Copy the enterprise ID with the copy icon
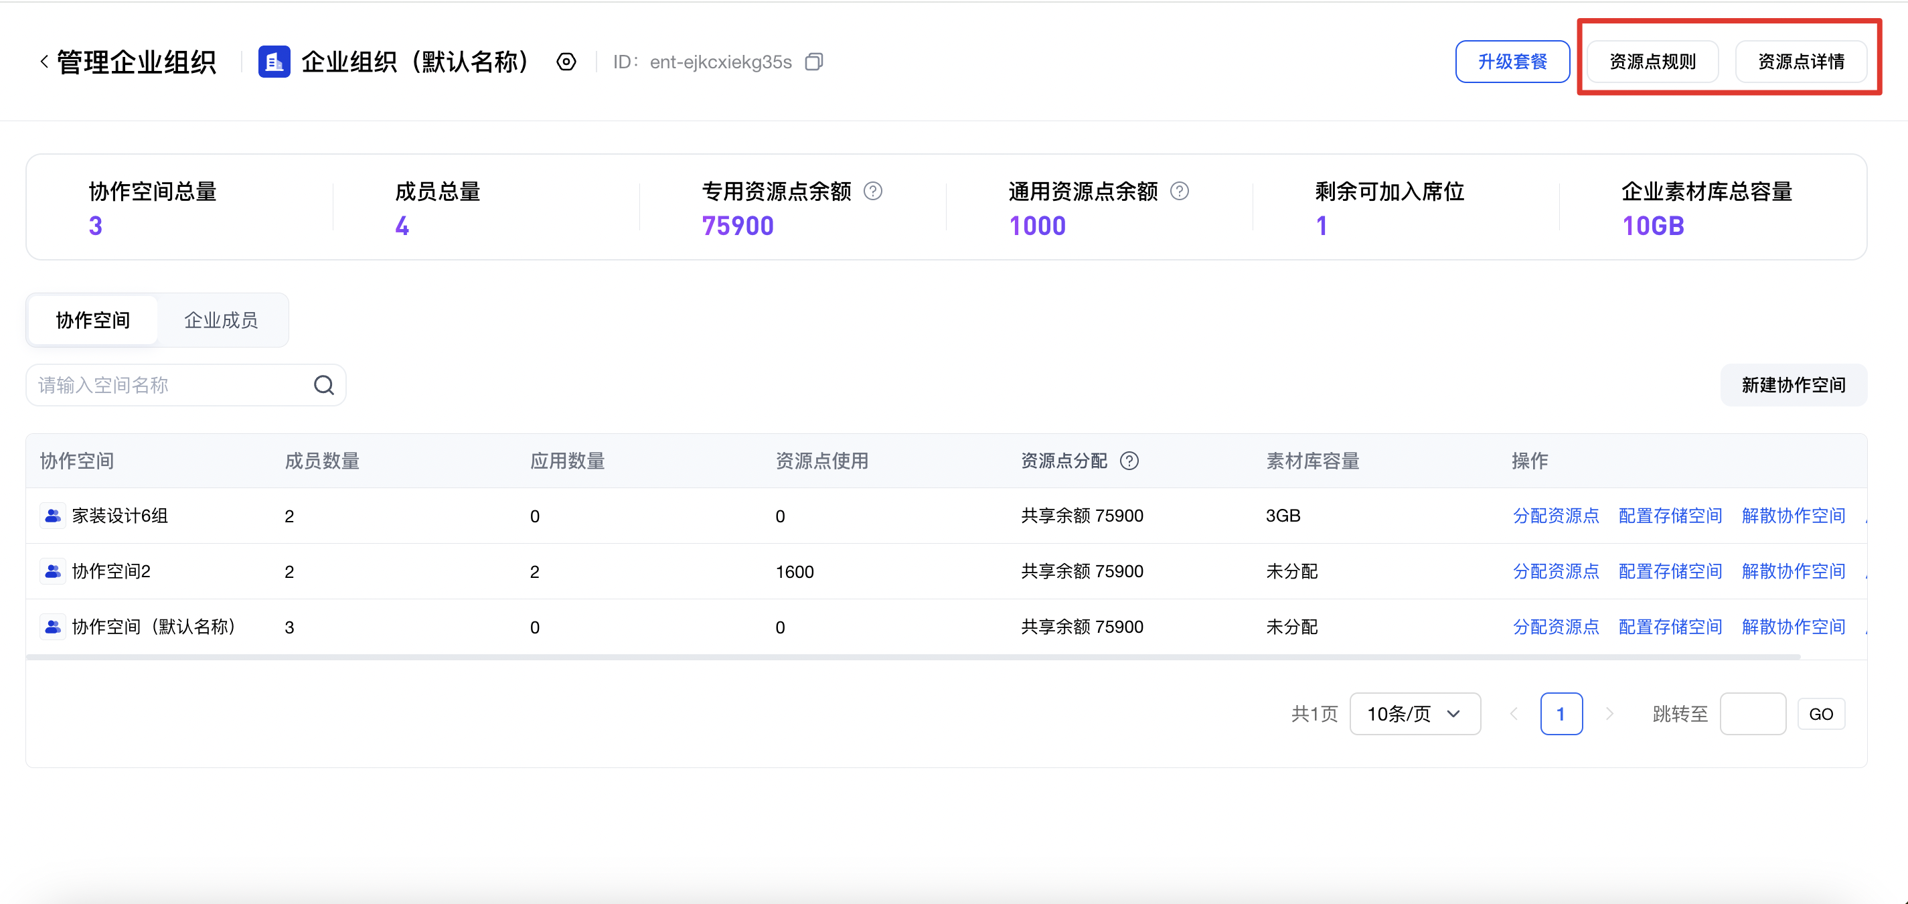Image resolution: width=1908 pixels, height=904 pixels. 814,62
